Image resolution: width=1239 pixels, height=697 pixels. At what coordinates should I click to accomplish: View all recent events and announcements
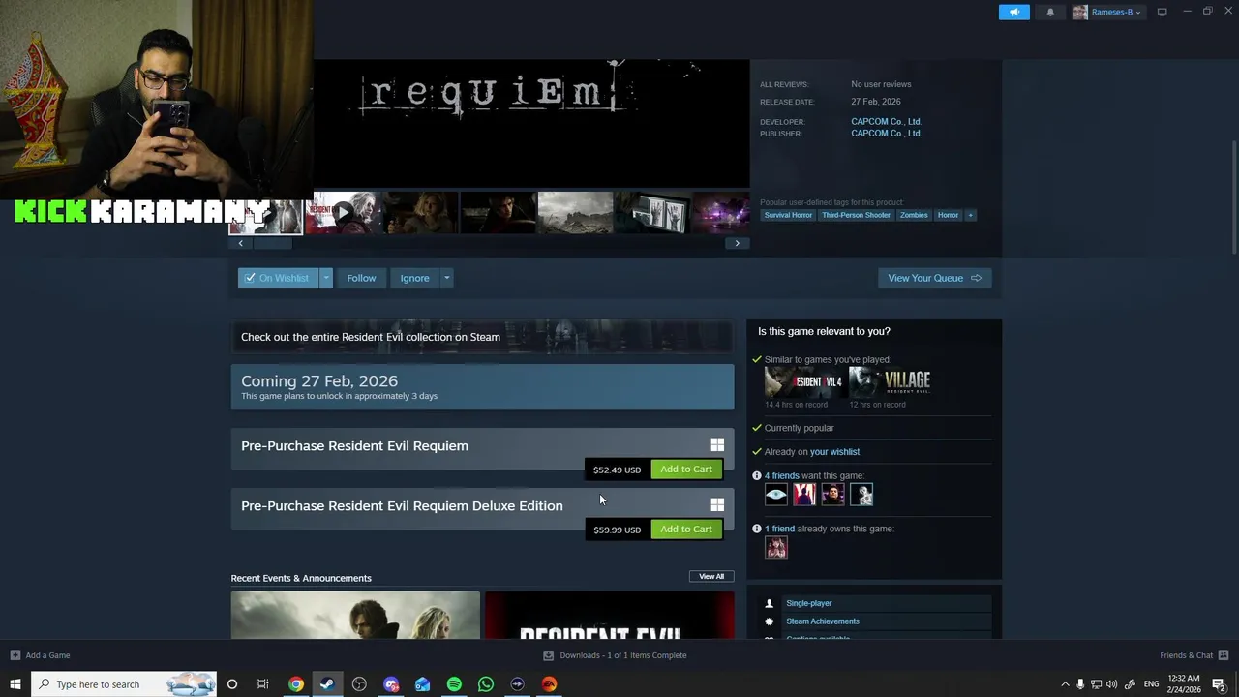click(x=711, y=577)
